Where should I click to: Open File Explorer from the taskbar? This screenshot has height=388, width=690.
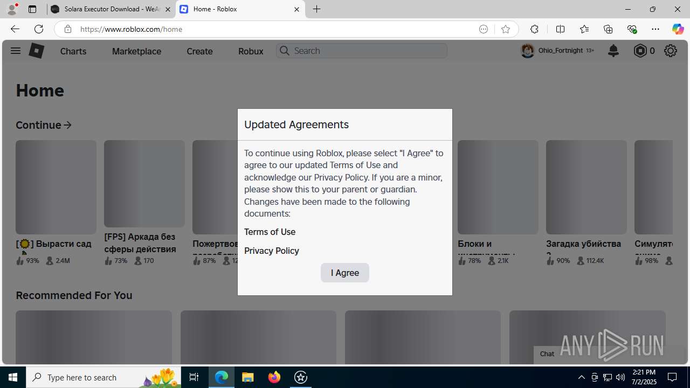pyautogui.click(x=248, y=377)
